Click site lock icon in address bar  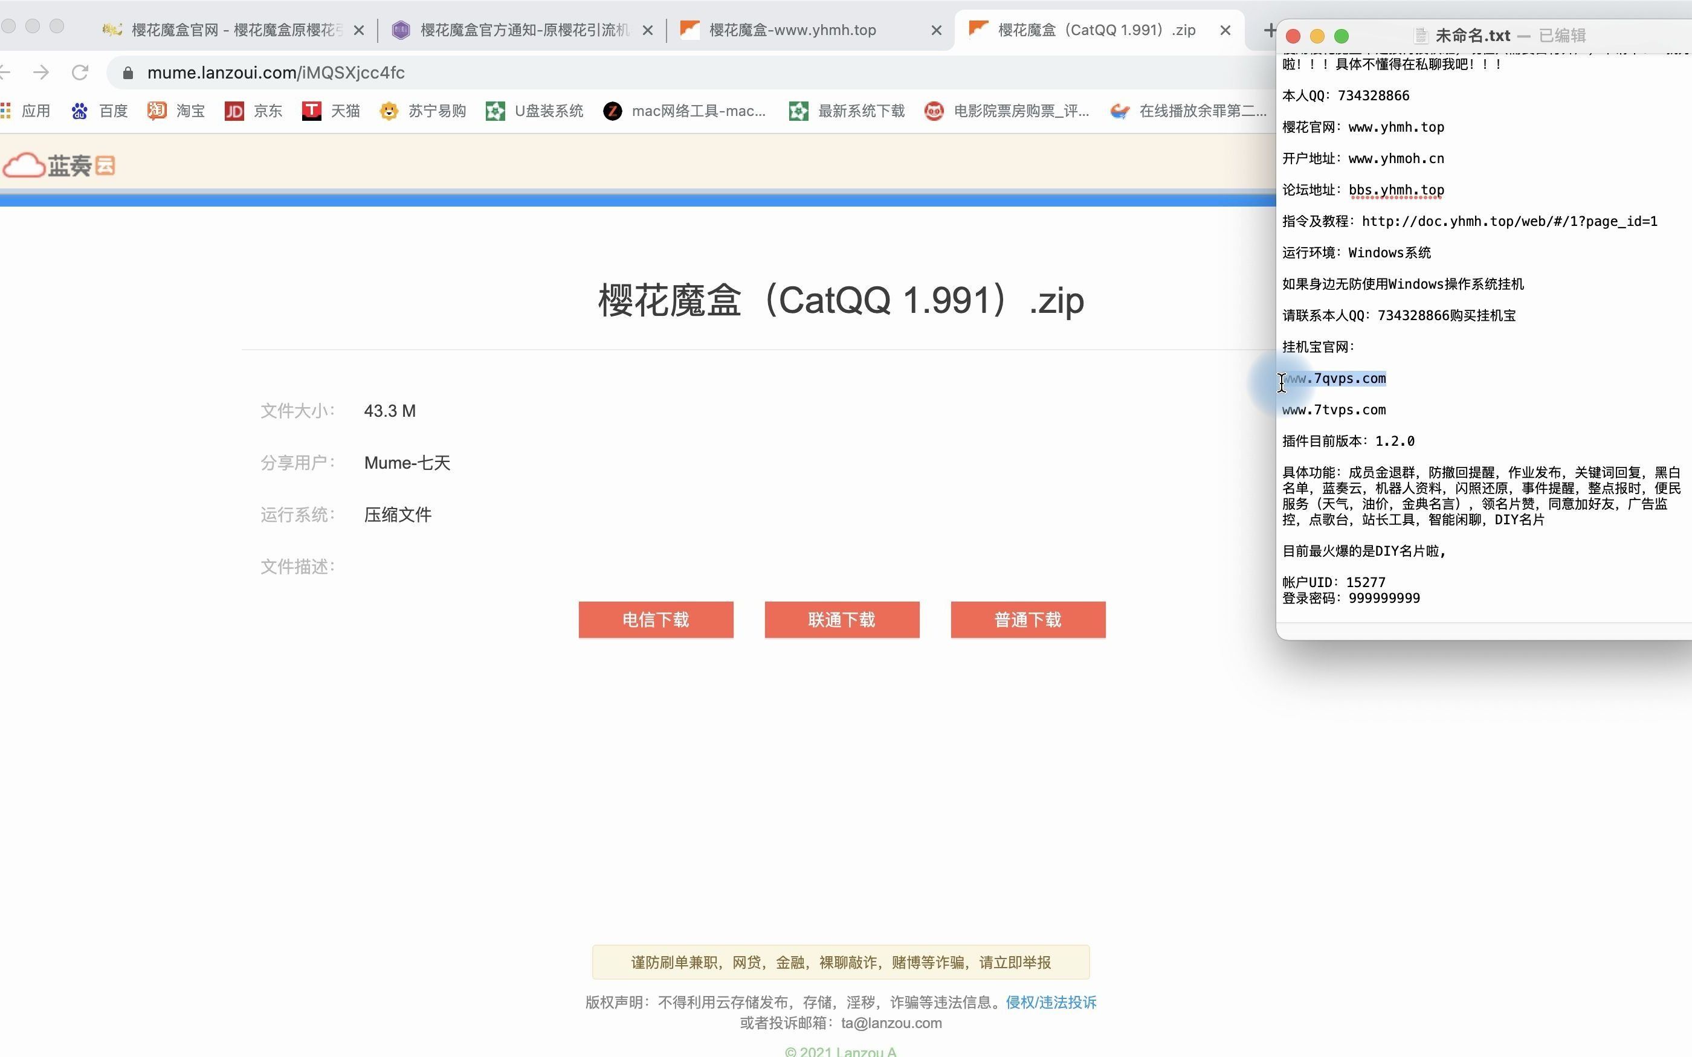128,72
